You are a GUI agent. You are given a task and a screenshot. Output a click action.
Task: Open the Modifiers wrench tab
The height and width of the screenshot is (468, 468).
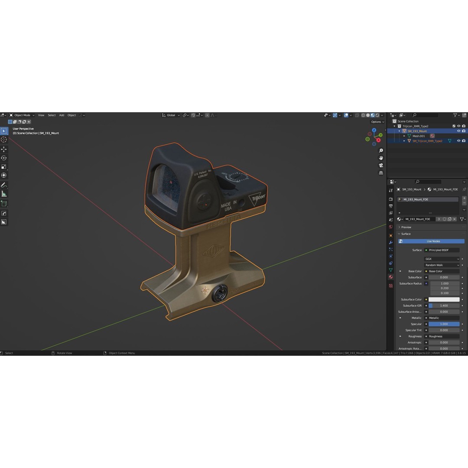click(391, 242)
